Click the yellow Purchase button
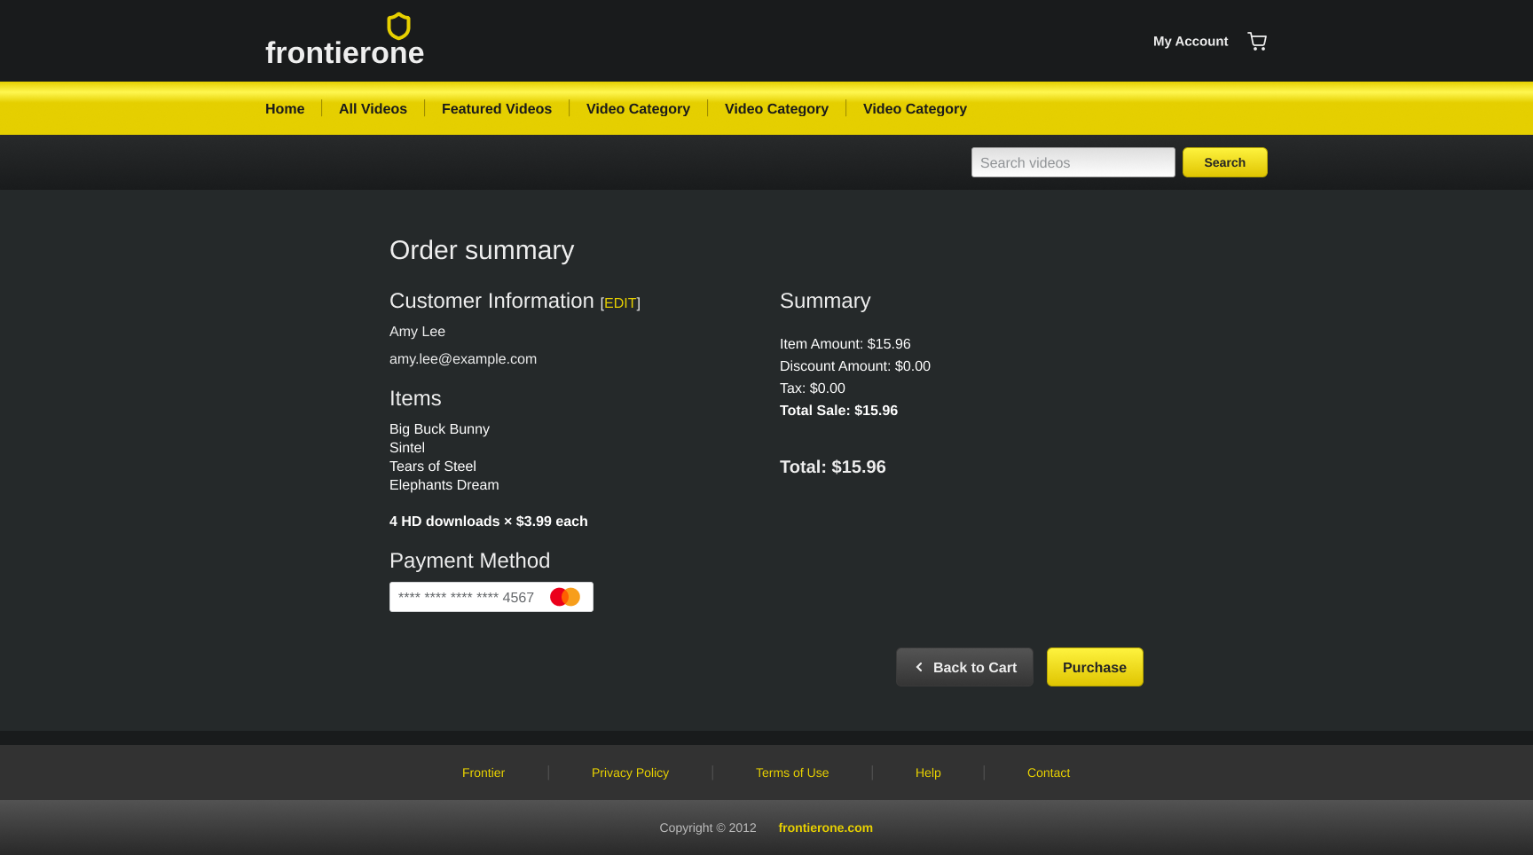Screen dimensions: 1533x855 coord(1095,667)
